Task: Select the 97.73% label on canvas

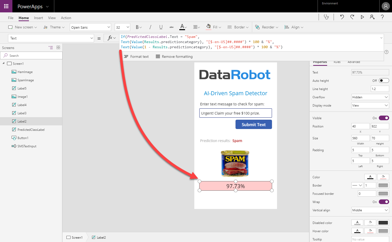Action: click(235, 186)
